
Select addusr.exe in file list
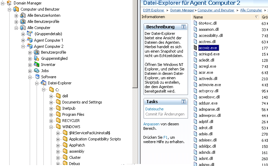tap(208, 103)
